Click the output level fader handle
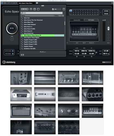 pos(109,29)
